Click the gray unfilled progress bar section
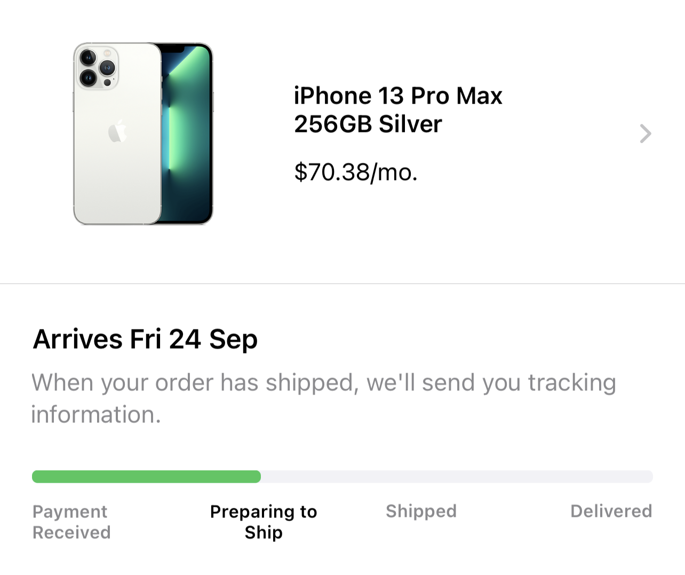 [x=456, y=477]
